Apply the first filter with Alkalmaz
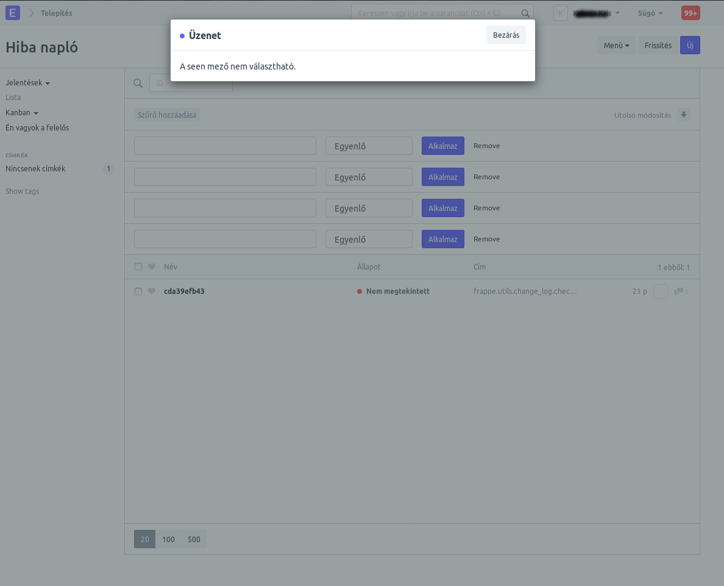This screenshot has height=586, width=724. 443,146
